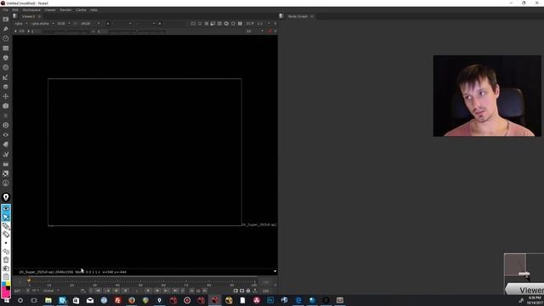Click the timeline playhead marker
This screenshot has height=306, width=544.
29,280
